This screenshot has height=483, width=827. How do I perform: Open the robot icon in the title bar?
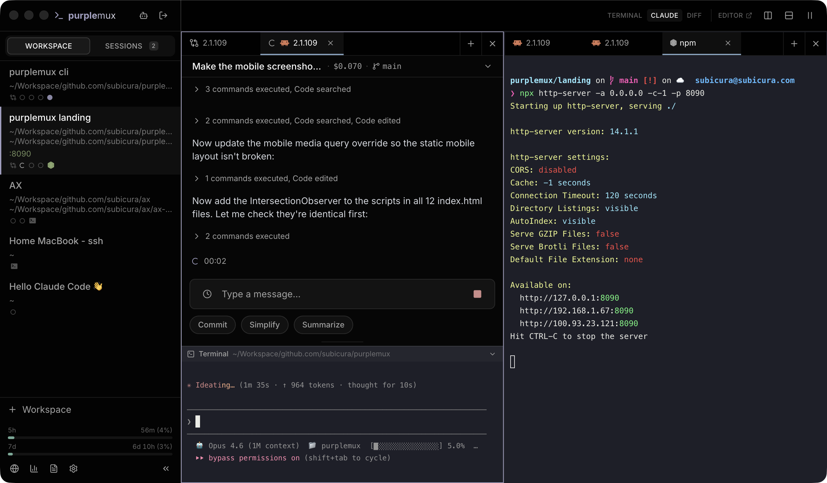[x=143, y=15]
